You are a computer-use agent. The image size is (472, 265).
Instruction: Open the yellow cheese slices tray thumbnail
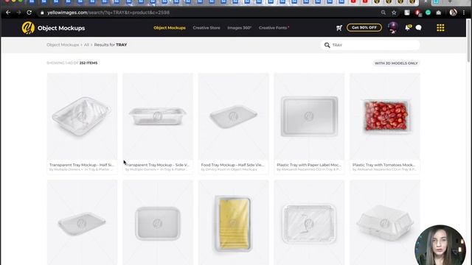(x=234, y=222)
